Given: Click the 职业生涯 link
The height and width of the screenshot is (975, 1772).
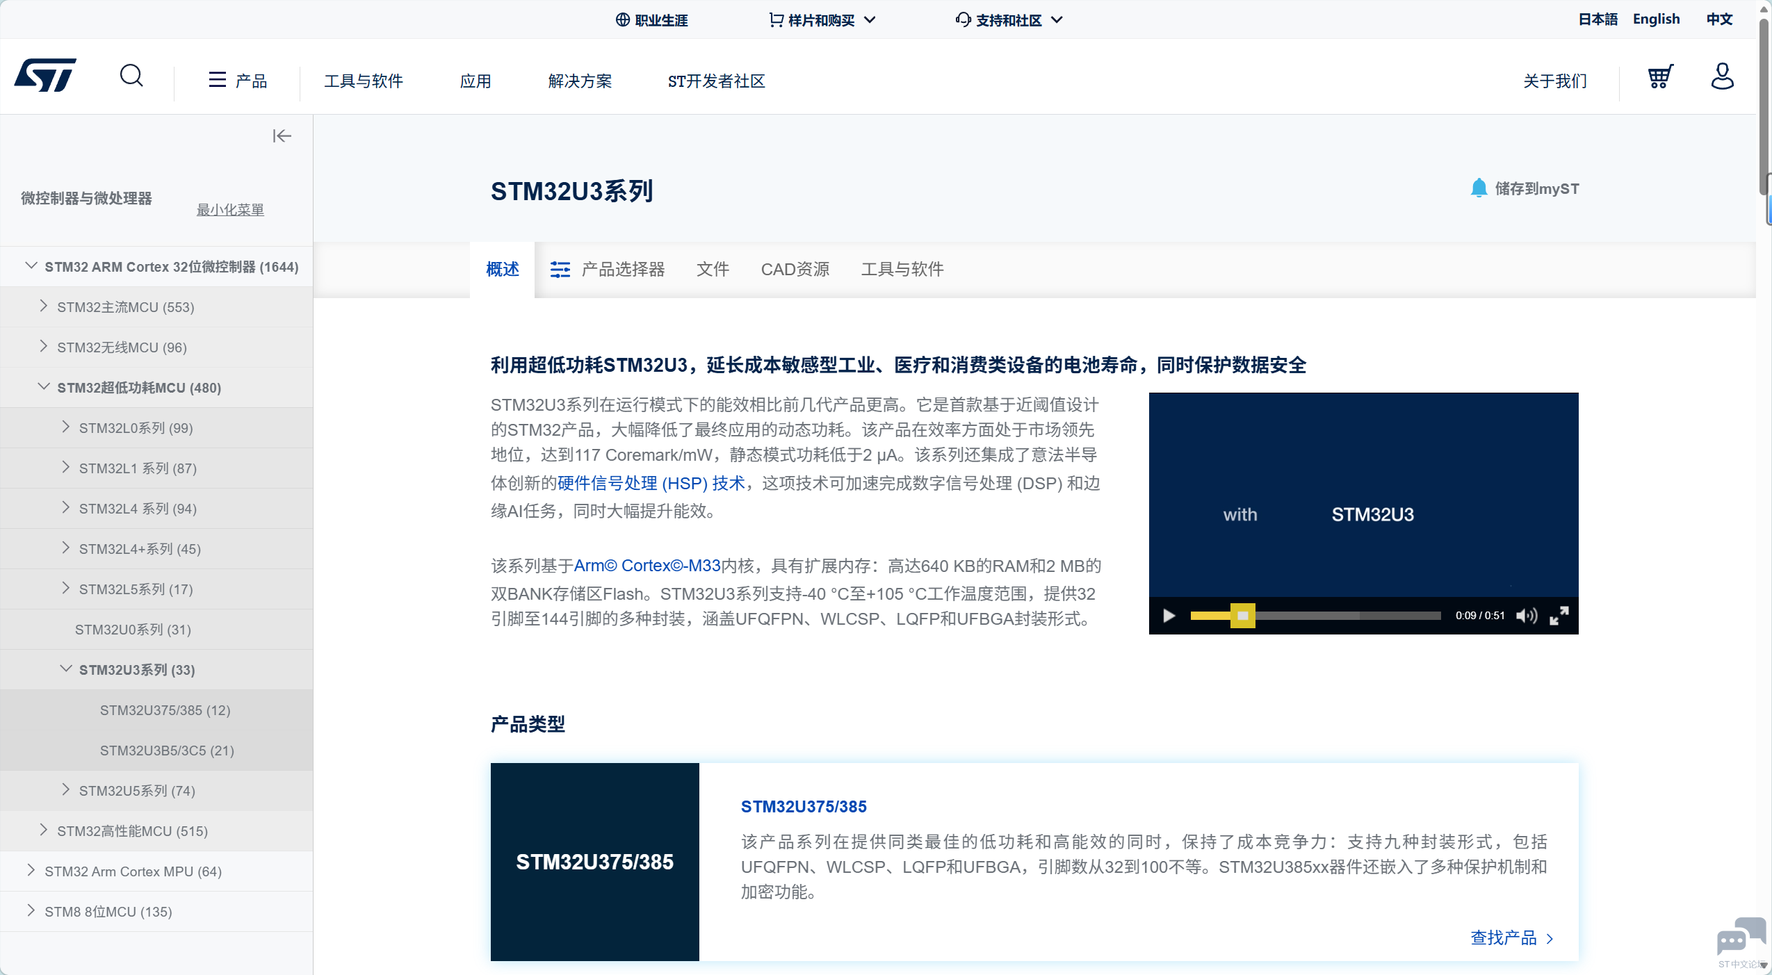Looking at the screenshot, I should pos(660,20).
